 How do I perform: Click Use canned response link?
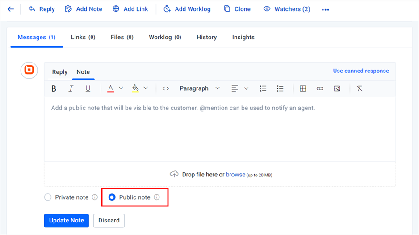point(361,71)
